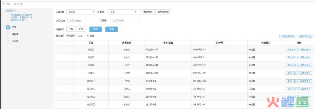Click 浦东新区 in the 2栋 单元 808 row
316x109 pixels.
91,89
